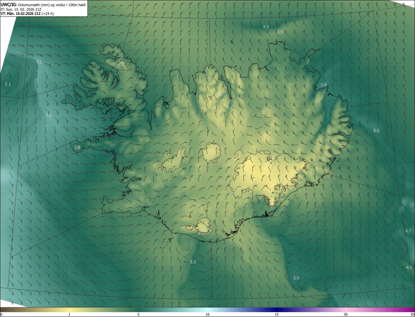
Task: Click the 6.1 value label on the map
Action: pyautogui.click(x=376, y=130)
